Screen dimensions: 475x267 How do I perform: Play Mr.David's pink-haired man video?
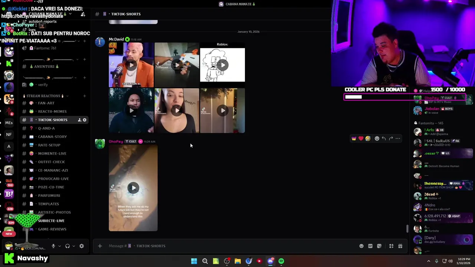pyautogui.click(x=131, y=65)
